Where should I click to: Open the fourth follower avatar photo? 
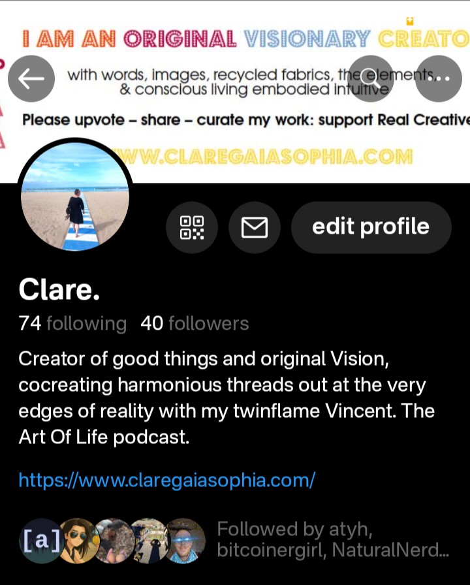[149, 541]
